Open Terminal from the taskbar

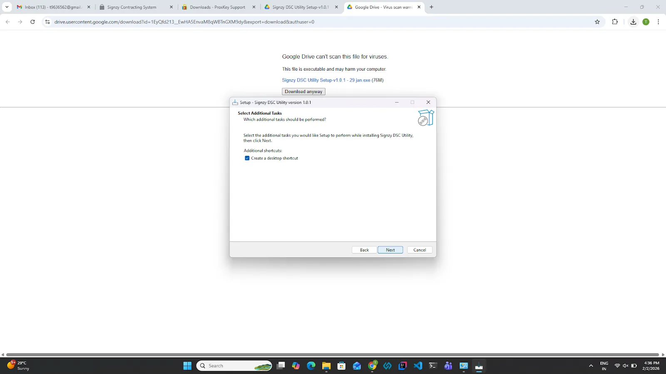pyautogui.click(x=433, y=366)
